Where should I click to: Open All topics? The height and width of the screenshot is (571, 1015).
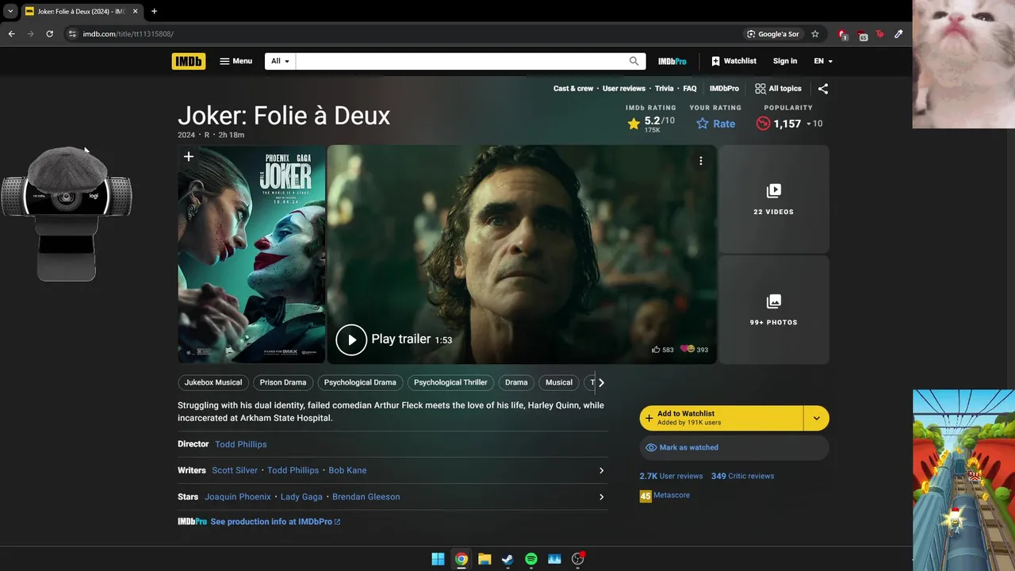pos(778,89)
